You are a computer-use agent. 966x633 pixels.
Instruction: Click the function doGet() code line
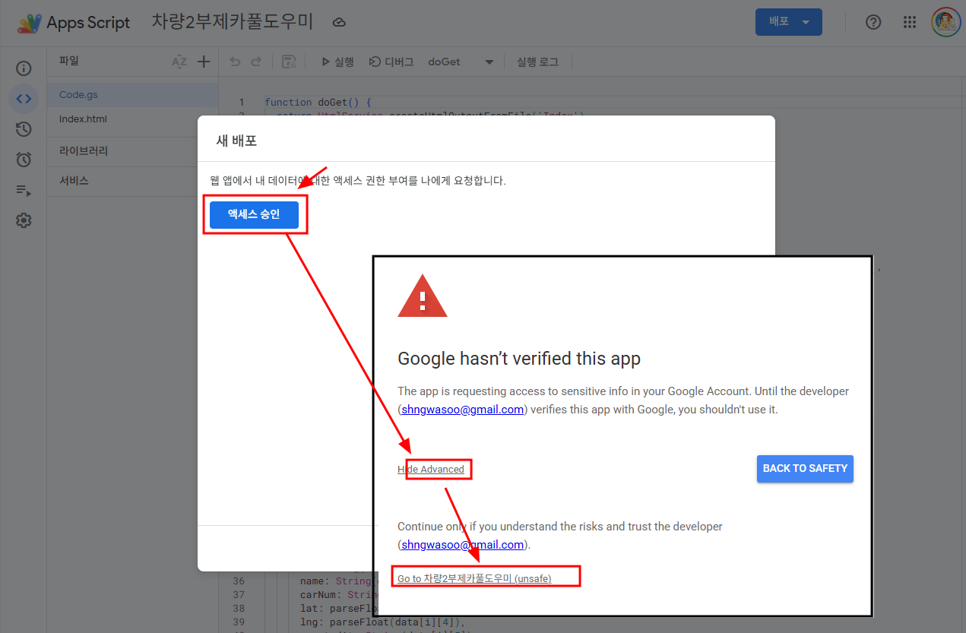click(x=318, y=102)
